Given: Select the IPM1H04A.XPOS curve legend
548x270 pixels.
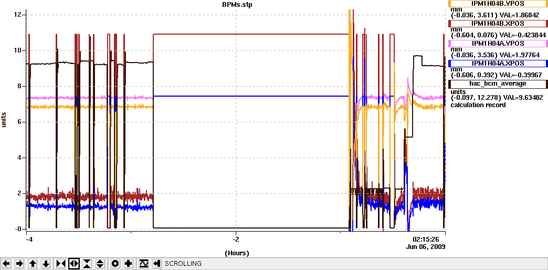Looking at the screenshot, I should click(x=498, y=64).
